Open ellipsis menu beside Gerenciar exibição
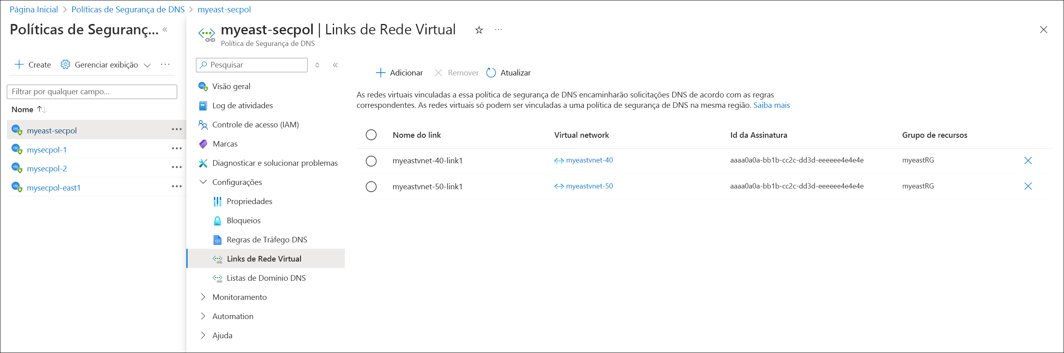 tap(165, 64)
